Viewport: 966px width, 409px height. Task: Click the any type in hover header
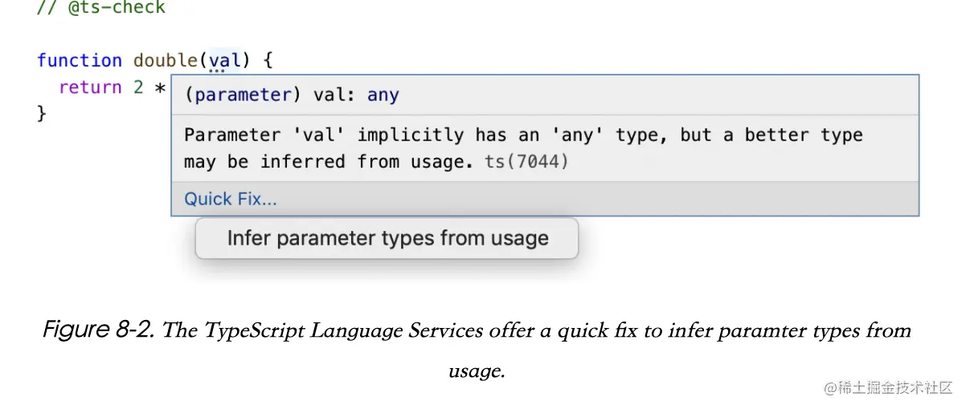coord(383,95)
